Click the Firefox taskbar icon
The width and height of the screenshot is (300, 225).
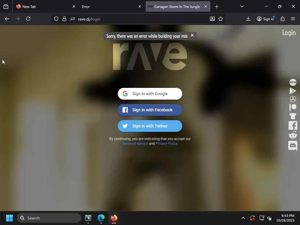114,218
